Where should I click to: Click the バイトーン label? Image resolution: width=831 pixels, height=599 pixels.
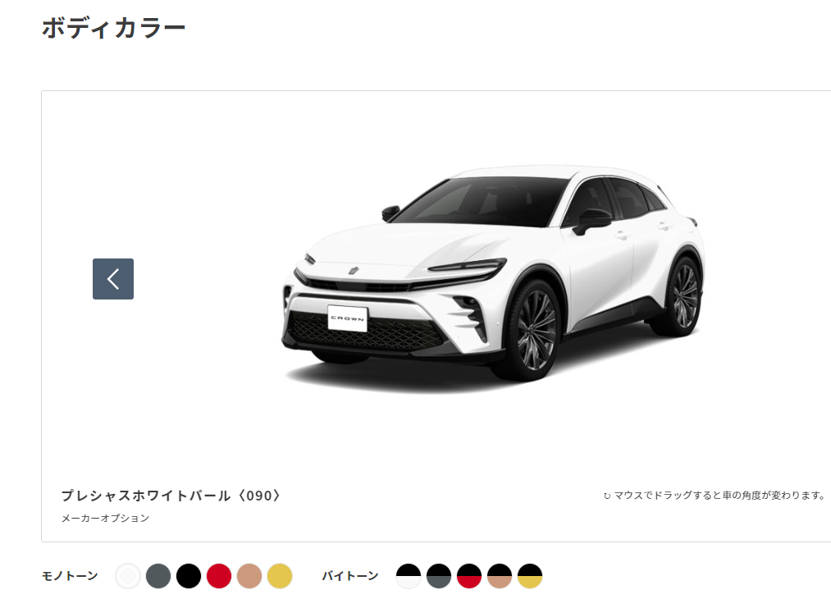click(350, 576)
